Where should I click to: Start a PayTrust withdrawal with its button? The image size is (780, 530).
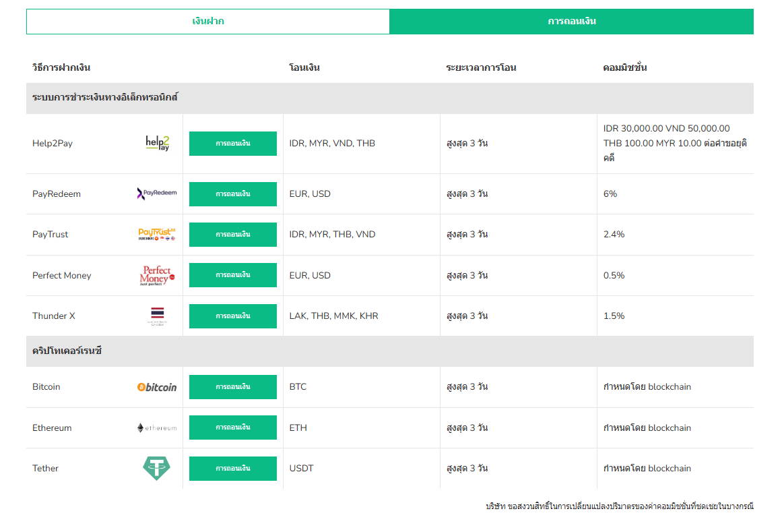coord(233,235)
